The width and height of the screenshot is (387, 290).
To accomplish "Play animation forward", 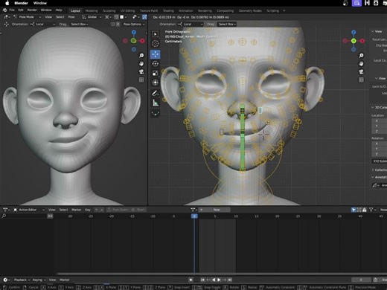I will (219, 280).
